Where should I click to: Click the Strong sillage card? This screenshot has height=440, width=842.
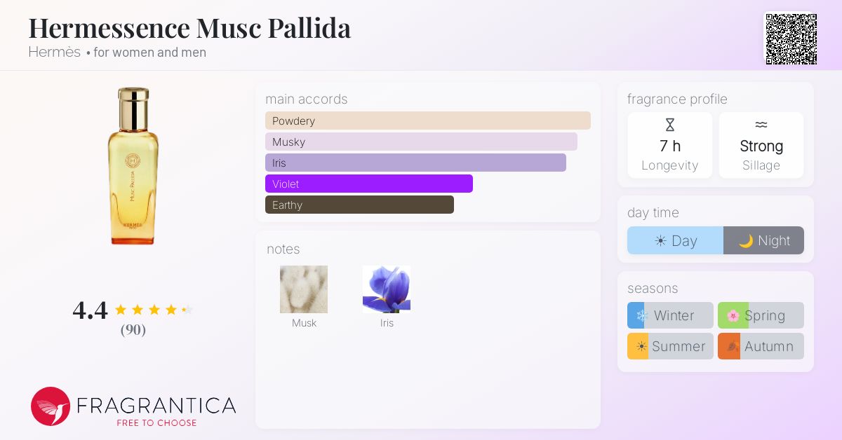761,146
